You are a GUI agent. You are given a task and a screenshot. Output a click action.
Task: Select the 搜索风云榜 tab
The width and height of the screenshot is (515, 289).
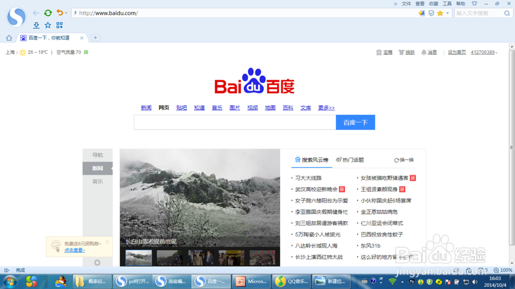click(x=312, y=160)
